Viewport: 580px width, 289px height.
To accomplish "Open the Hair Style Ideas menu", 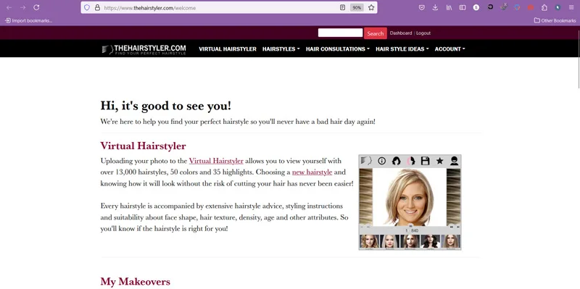I will pos(402,49).
